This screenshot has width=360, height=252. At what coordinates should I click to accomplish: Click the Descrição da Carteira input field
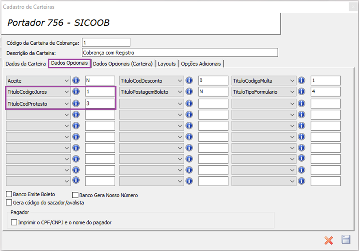coord(180,53)
